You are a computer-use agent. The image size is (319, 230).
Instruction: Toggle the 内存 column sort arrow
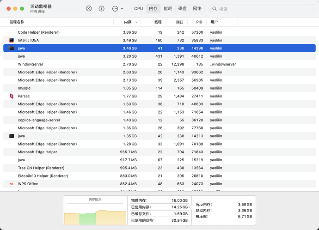(x=136, y=22)
